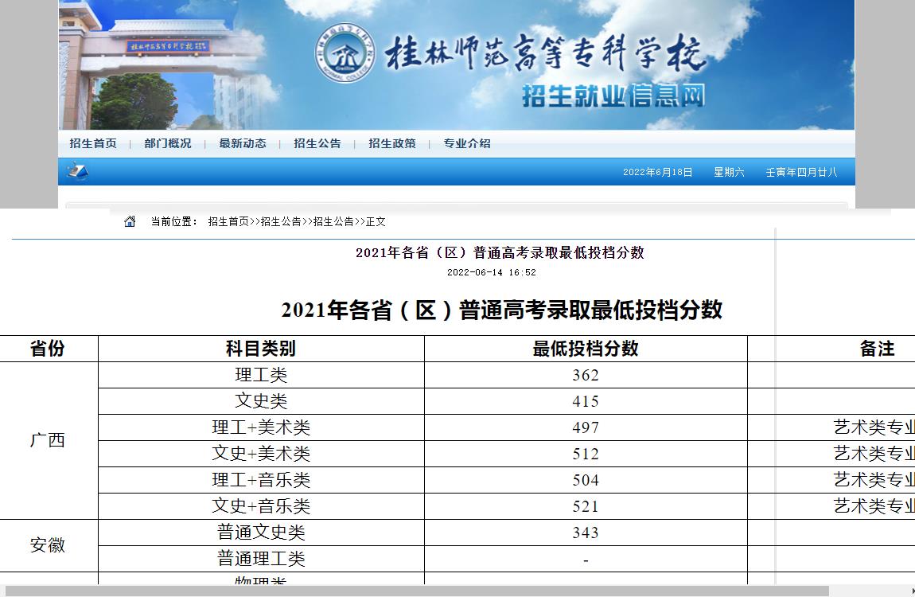Click the score 362

[x=586, y=375]
